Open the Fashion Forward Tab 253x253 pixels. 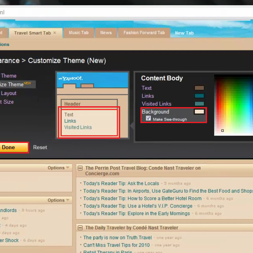(144, 32)
